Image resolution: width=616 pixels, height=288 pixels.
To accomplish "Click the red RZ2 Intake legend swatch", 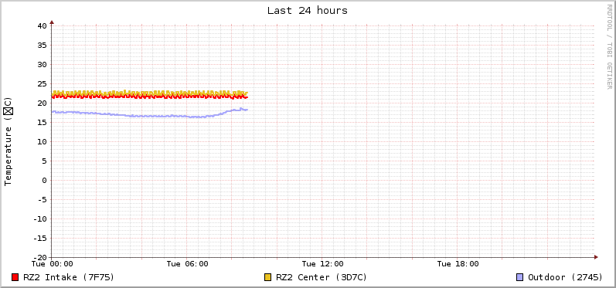I will 15,277.
